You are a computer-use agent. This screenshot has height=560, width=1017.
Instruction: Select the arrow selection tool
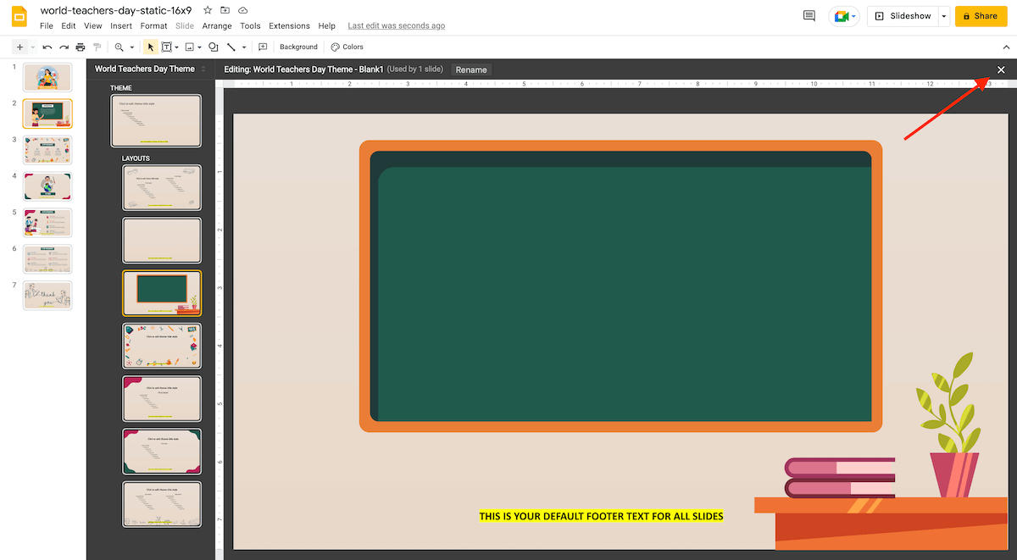[x=150, y=47]
